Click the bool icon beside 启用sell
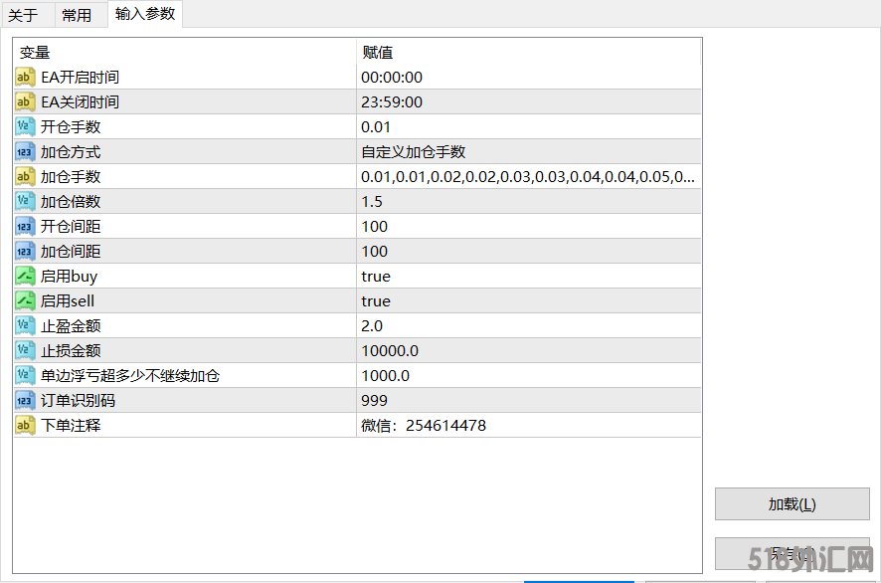 [26, 301]
